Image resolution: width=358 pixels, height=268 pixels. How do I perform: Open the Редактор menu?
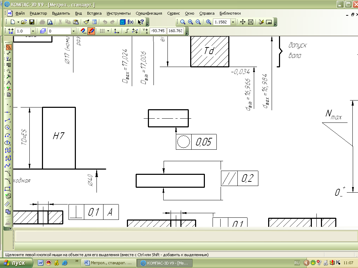pos(38,13)
